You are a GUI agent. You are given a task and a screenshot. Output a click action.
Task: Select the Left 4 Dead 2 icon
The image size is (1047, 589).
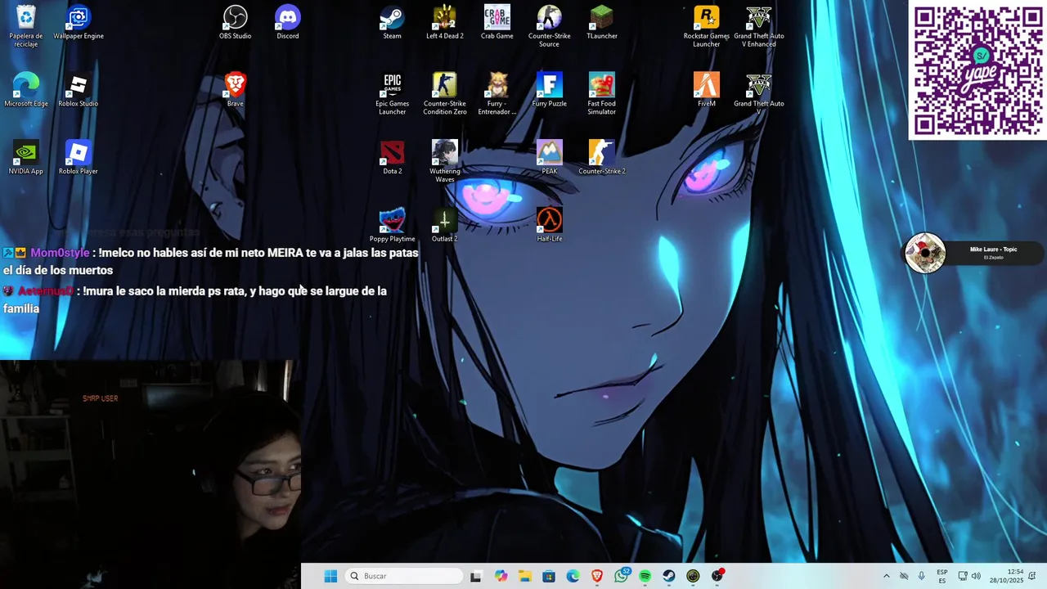(x=445, y=23)
